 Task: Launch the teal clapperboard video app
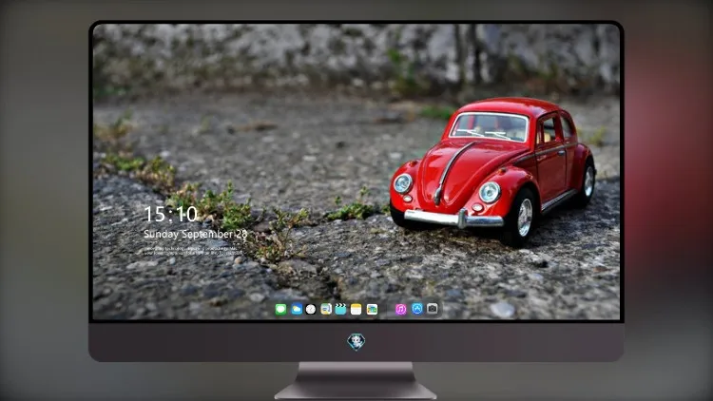coord(340,309)
